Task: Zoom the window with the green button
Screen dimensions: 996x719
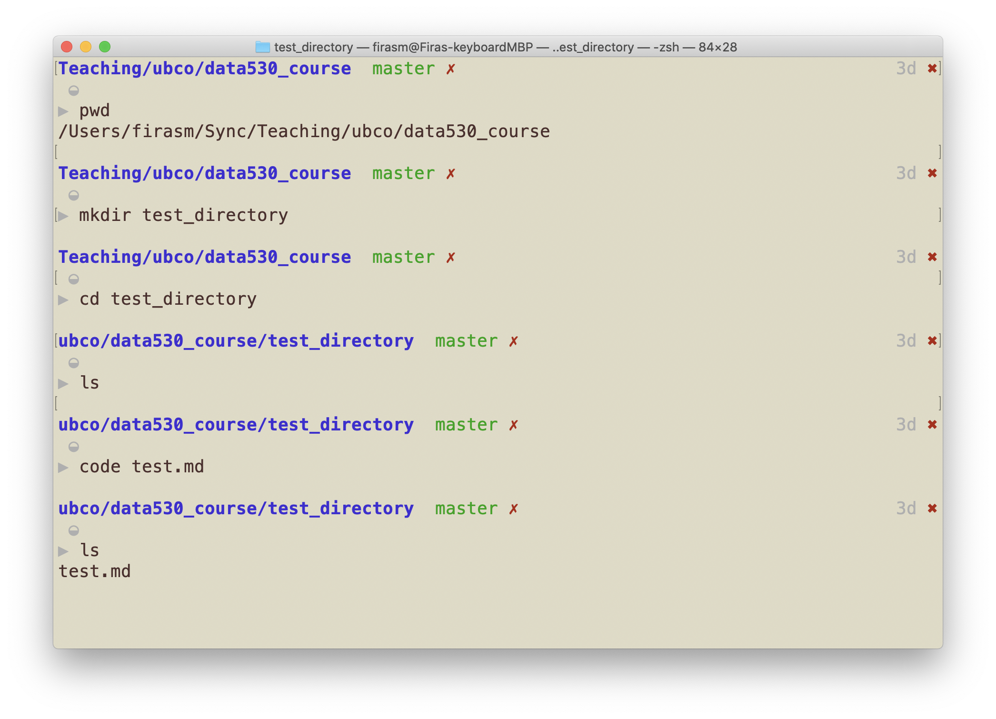Action: click(x=105, y=47)
